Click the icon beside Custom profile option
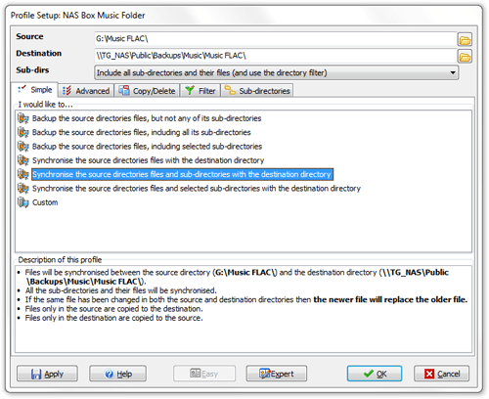Viewport: 489px width, 399px height. point(23,202)
